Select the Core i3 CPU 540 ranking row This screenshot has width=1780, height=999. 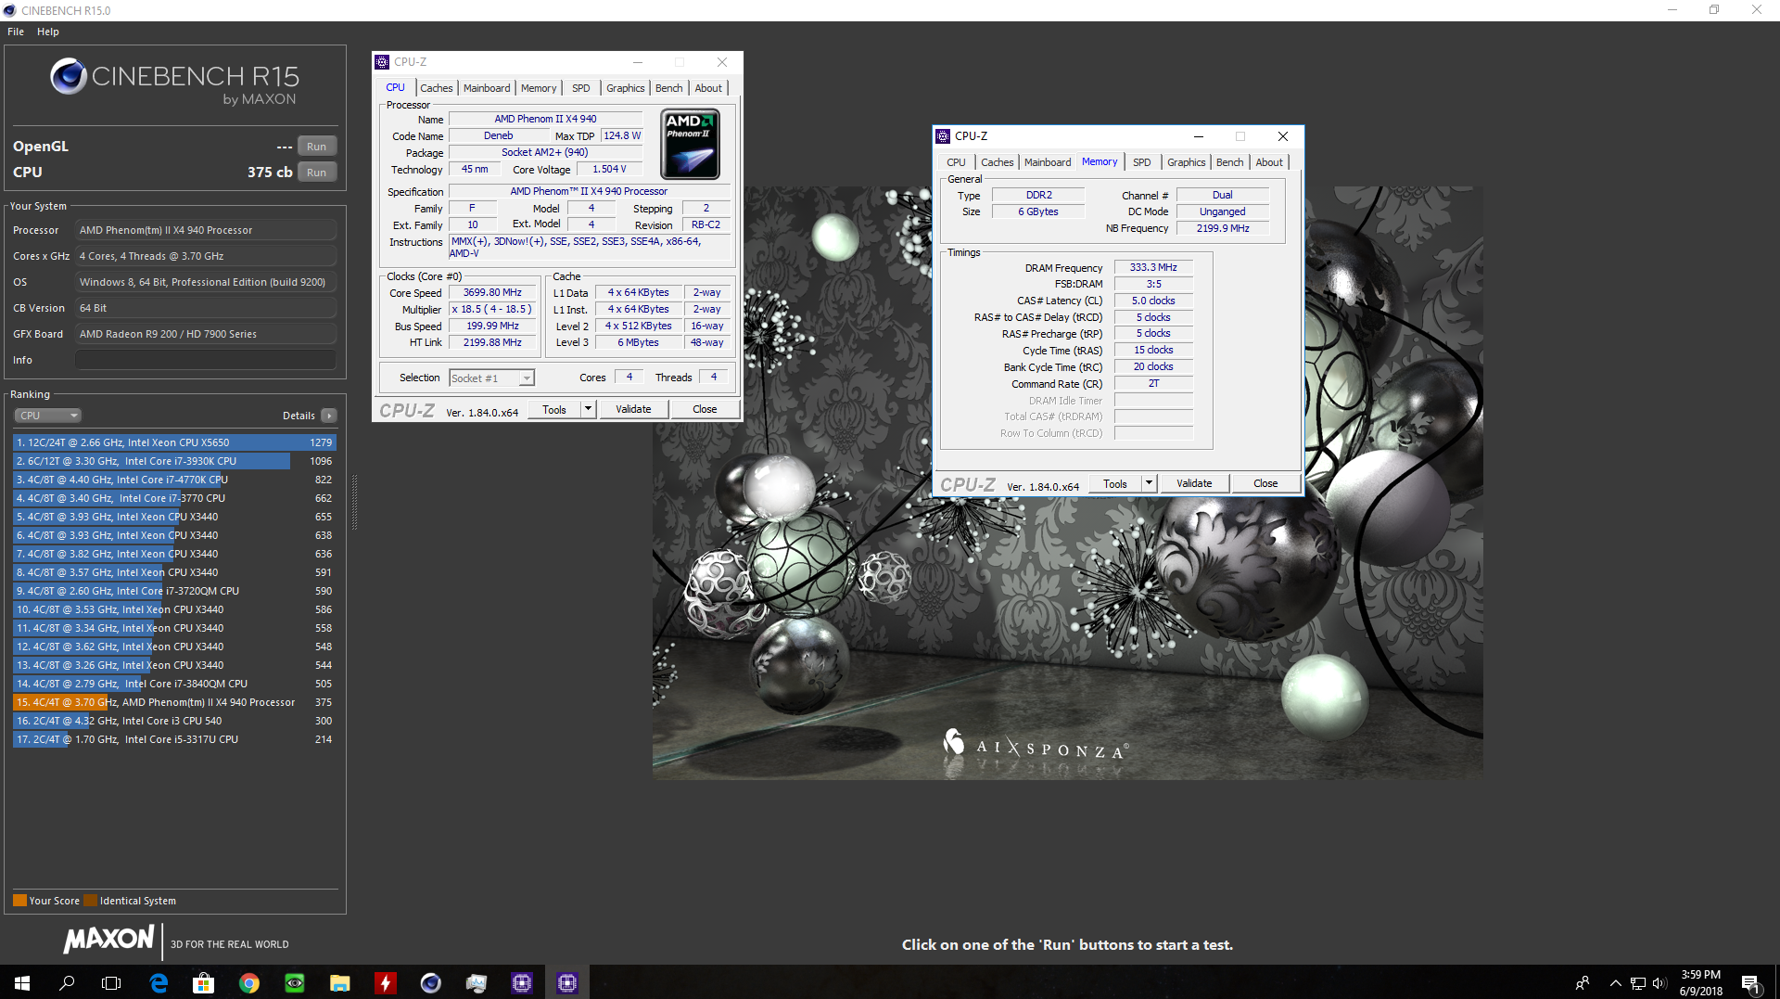[x=174, y=721]
